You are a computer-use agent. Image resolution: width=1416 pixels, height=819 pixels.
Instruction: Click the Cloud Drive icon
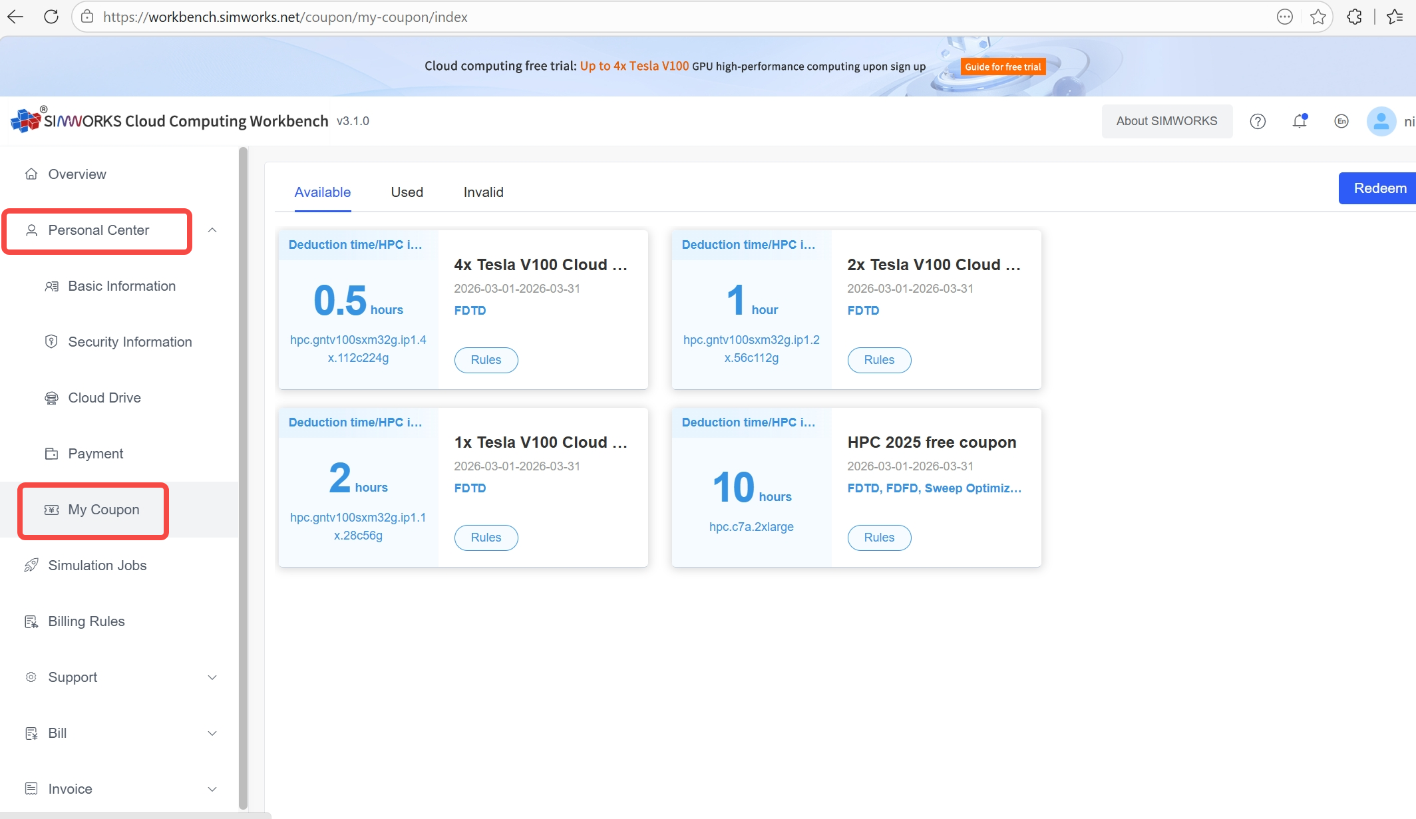51,398
